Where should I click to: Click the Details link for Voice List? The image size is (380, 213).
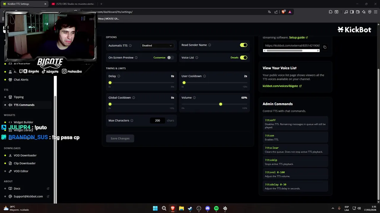pyautogui.click(x=235, y=58)
